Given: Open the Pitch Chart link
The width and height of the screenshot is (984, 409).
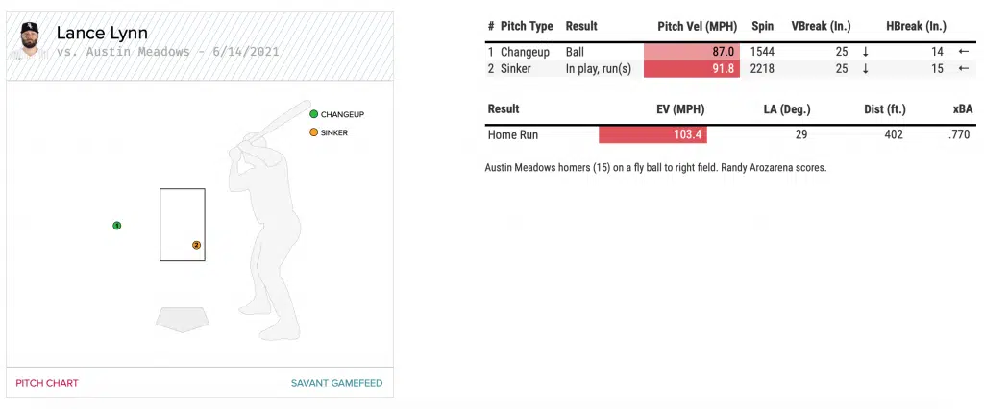Looking at the screenshot, I should coord(47,383).
